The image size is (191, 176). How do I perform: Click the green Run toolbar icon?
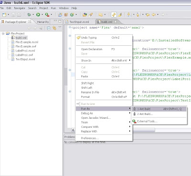38,15
